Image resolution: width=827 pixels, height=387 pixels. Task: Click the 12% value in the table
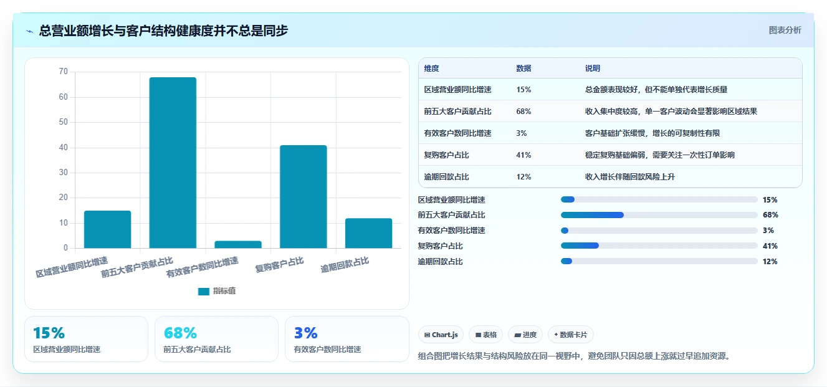pos(523,177)
